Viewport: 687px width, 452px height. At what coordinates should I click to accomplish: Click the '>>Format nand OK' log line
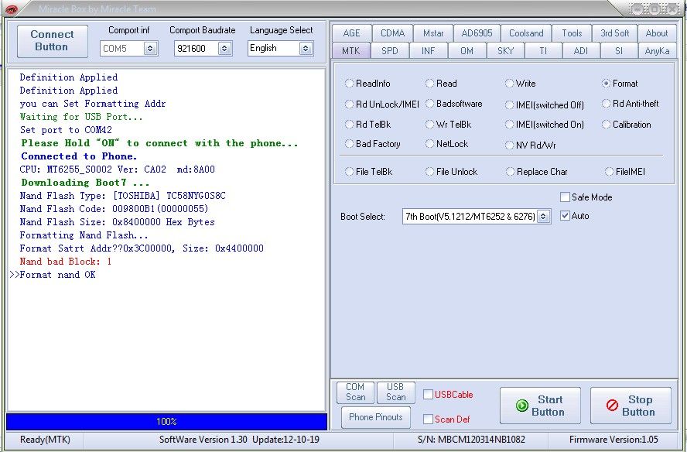[x=53, y=275]
